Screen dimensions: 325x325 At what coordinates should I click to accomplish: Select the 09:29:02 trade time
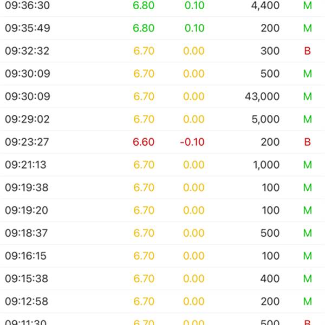(x=27, y=119)
